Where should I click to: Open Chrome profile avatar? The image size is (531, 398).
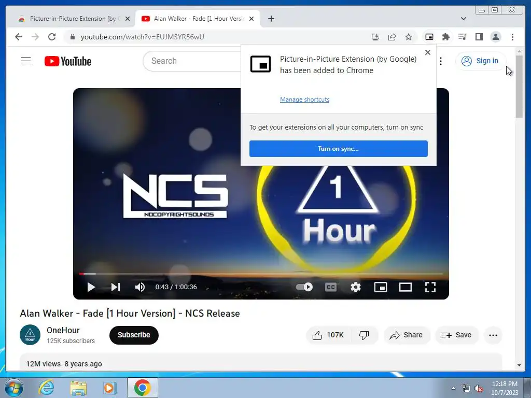pyautogui.click(x=496, y=37)
